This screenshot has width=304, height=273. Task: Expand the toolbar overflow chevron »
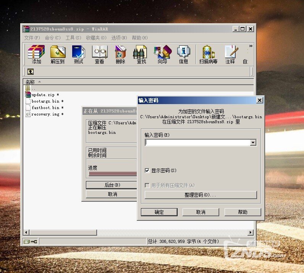[x=251, y=46]
